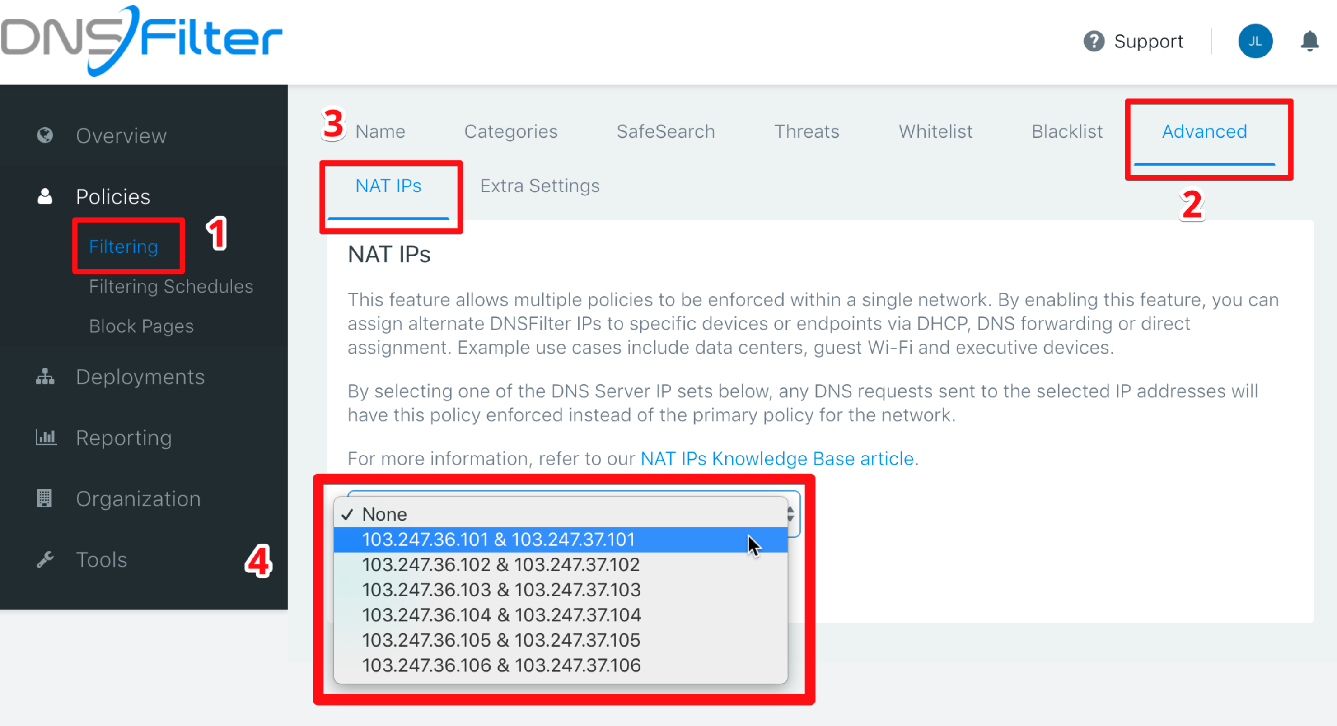
Task: Switch to the Whitelist tab
Action: point(935,132)
